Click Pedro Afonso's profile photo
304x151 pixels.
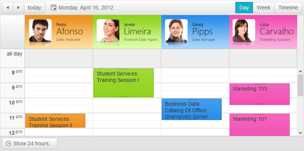click(40, 31)
